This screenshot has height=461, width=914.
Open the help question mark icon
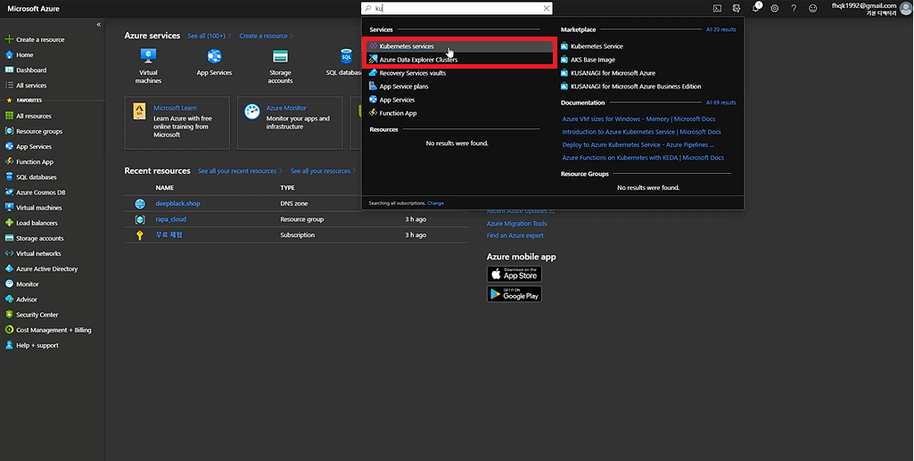(794, 8)
